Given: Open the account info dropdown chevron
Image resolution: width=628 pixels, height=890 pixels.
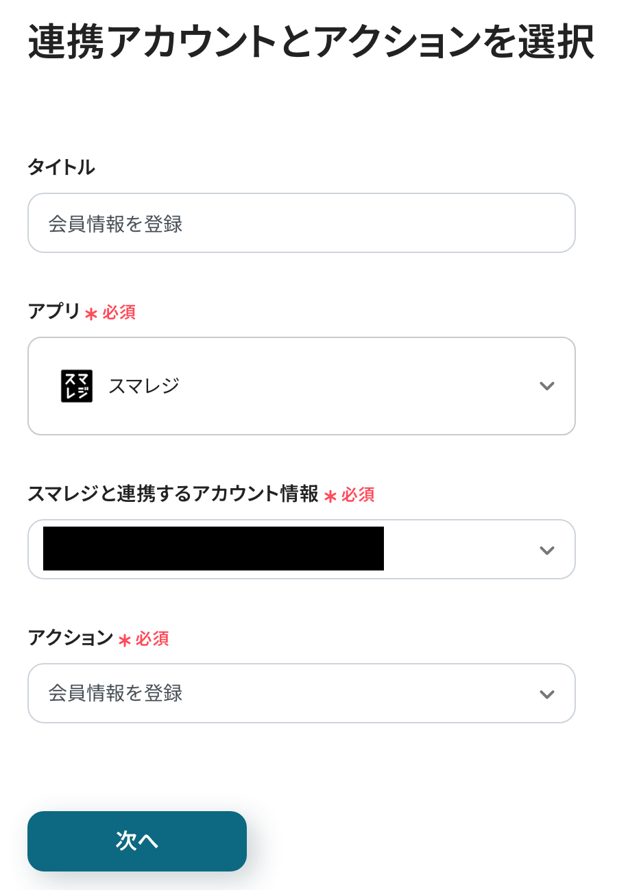Looking at the screenshot, I should point(546,550).
